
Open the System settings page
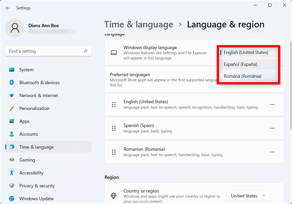[x=26, y=70]
